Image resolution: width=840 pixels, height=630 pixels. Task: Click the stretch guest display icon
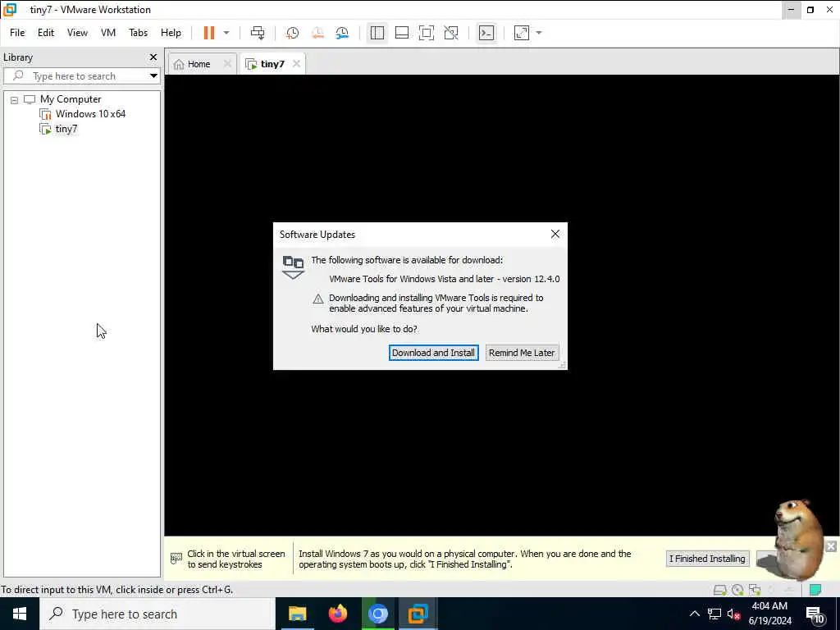click(522, 33)
